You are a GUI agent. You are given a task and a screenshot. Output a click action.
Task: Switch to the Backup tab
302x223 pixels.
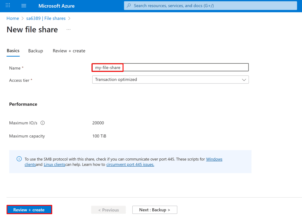(35, 51)
